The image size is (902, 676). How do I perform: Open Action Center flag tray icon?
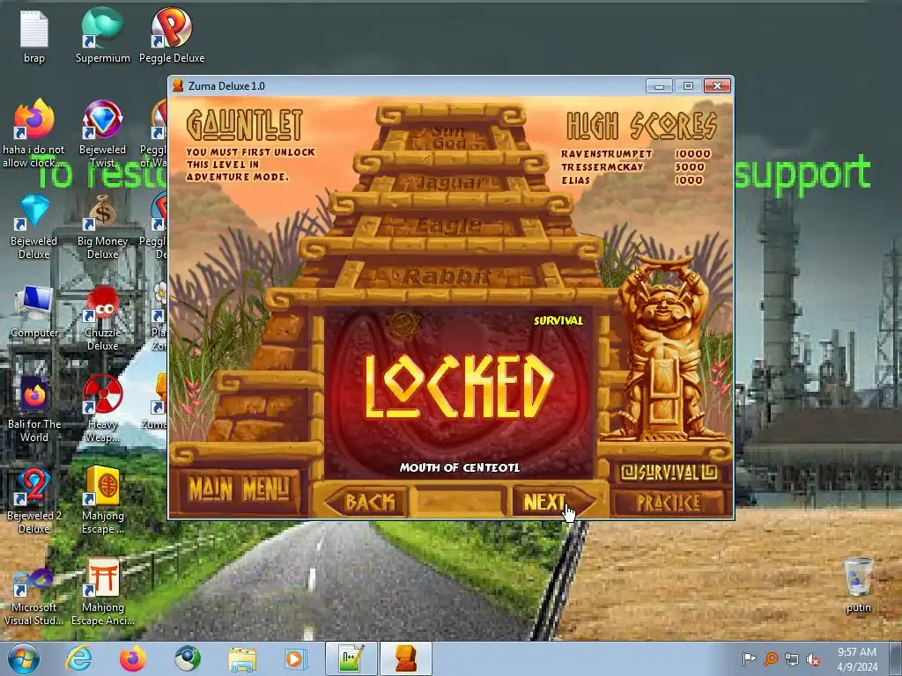[749, 658]
